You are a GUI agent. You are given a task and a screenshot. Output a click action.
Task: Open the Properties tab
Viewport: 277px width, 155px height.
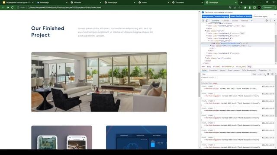(x=263, y=70)
